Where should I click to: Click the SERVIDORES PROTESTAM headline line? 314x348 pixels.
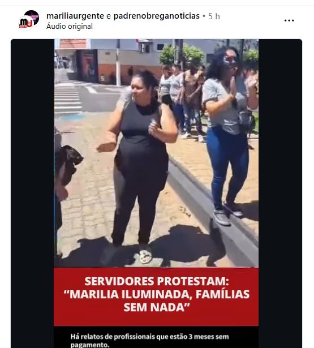tap(157, 281)
